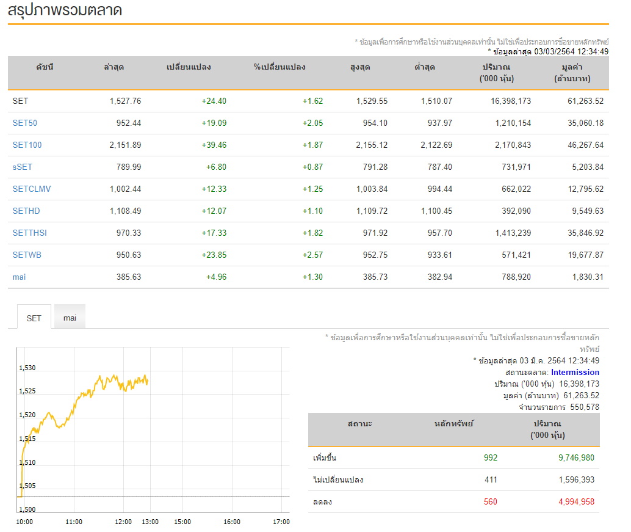
Task: Open the SETWB index link
Action: click(x=27, y=255)
